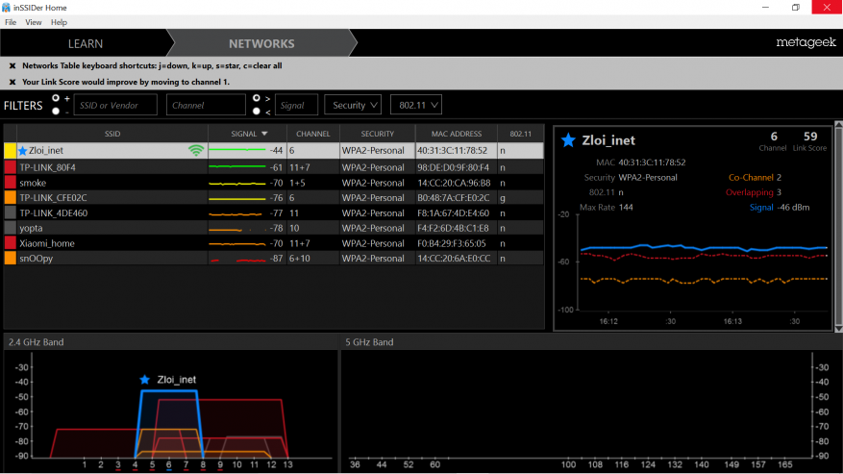Open the Security filter dropdown
Viewport: 843px width, 474px height.
(353, 105)
